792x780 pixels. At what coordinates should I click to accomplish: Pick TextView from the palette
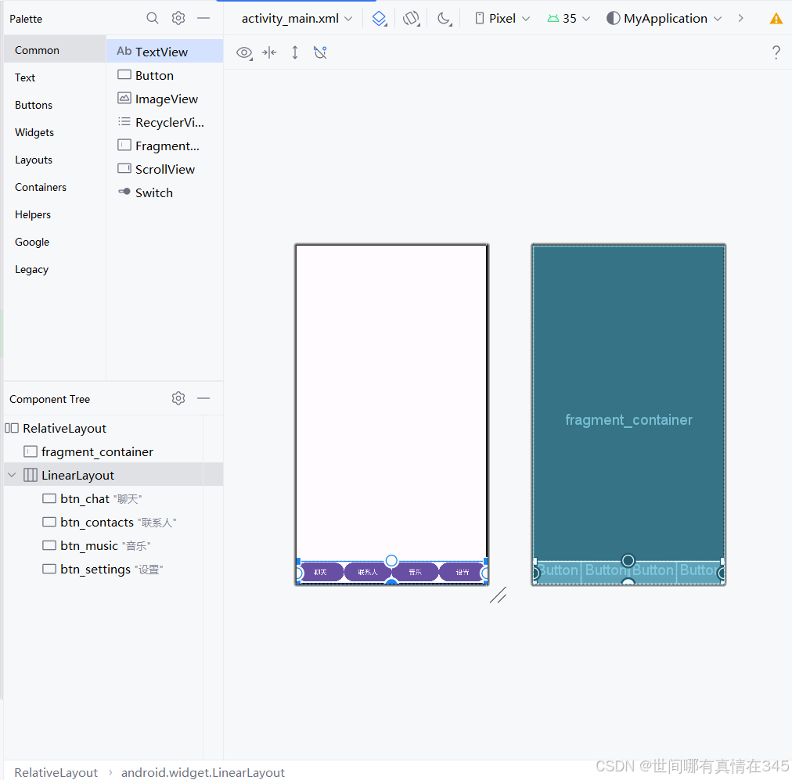[x=164, y=52]
